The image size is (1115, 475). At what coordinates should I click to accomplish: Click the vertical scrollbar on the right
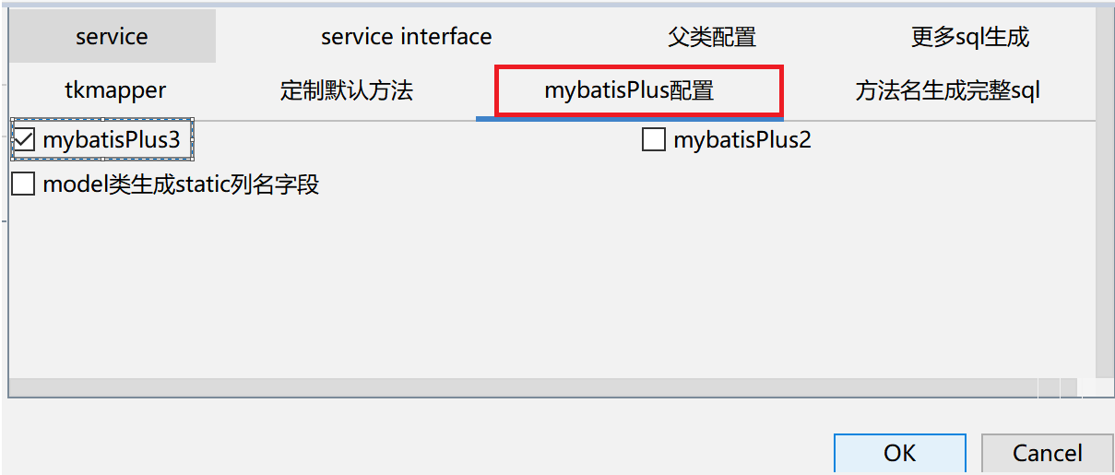point(1104,192)
